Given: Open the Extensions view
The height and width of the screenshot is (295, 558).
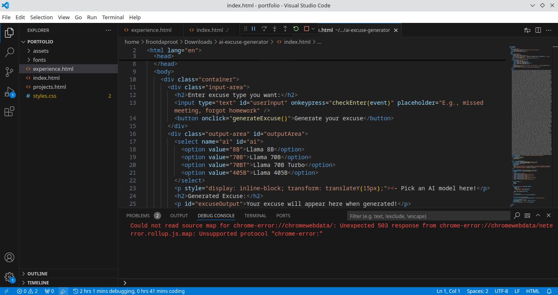Looking at the screenshot, I should coord(9,111).
